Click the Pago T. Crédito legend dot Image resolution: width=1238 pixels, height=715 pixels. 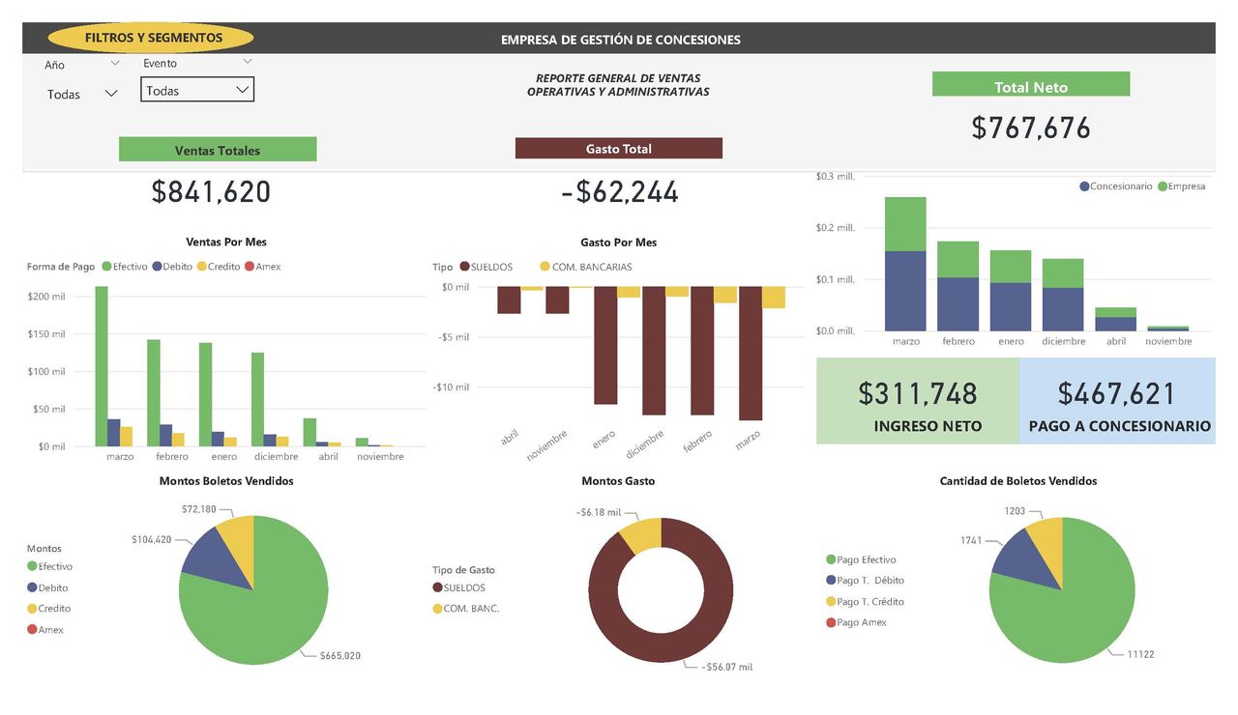coord(831,602)
